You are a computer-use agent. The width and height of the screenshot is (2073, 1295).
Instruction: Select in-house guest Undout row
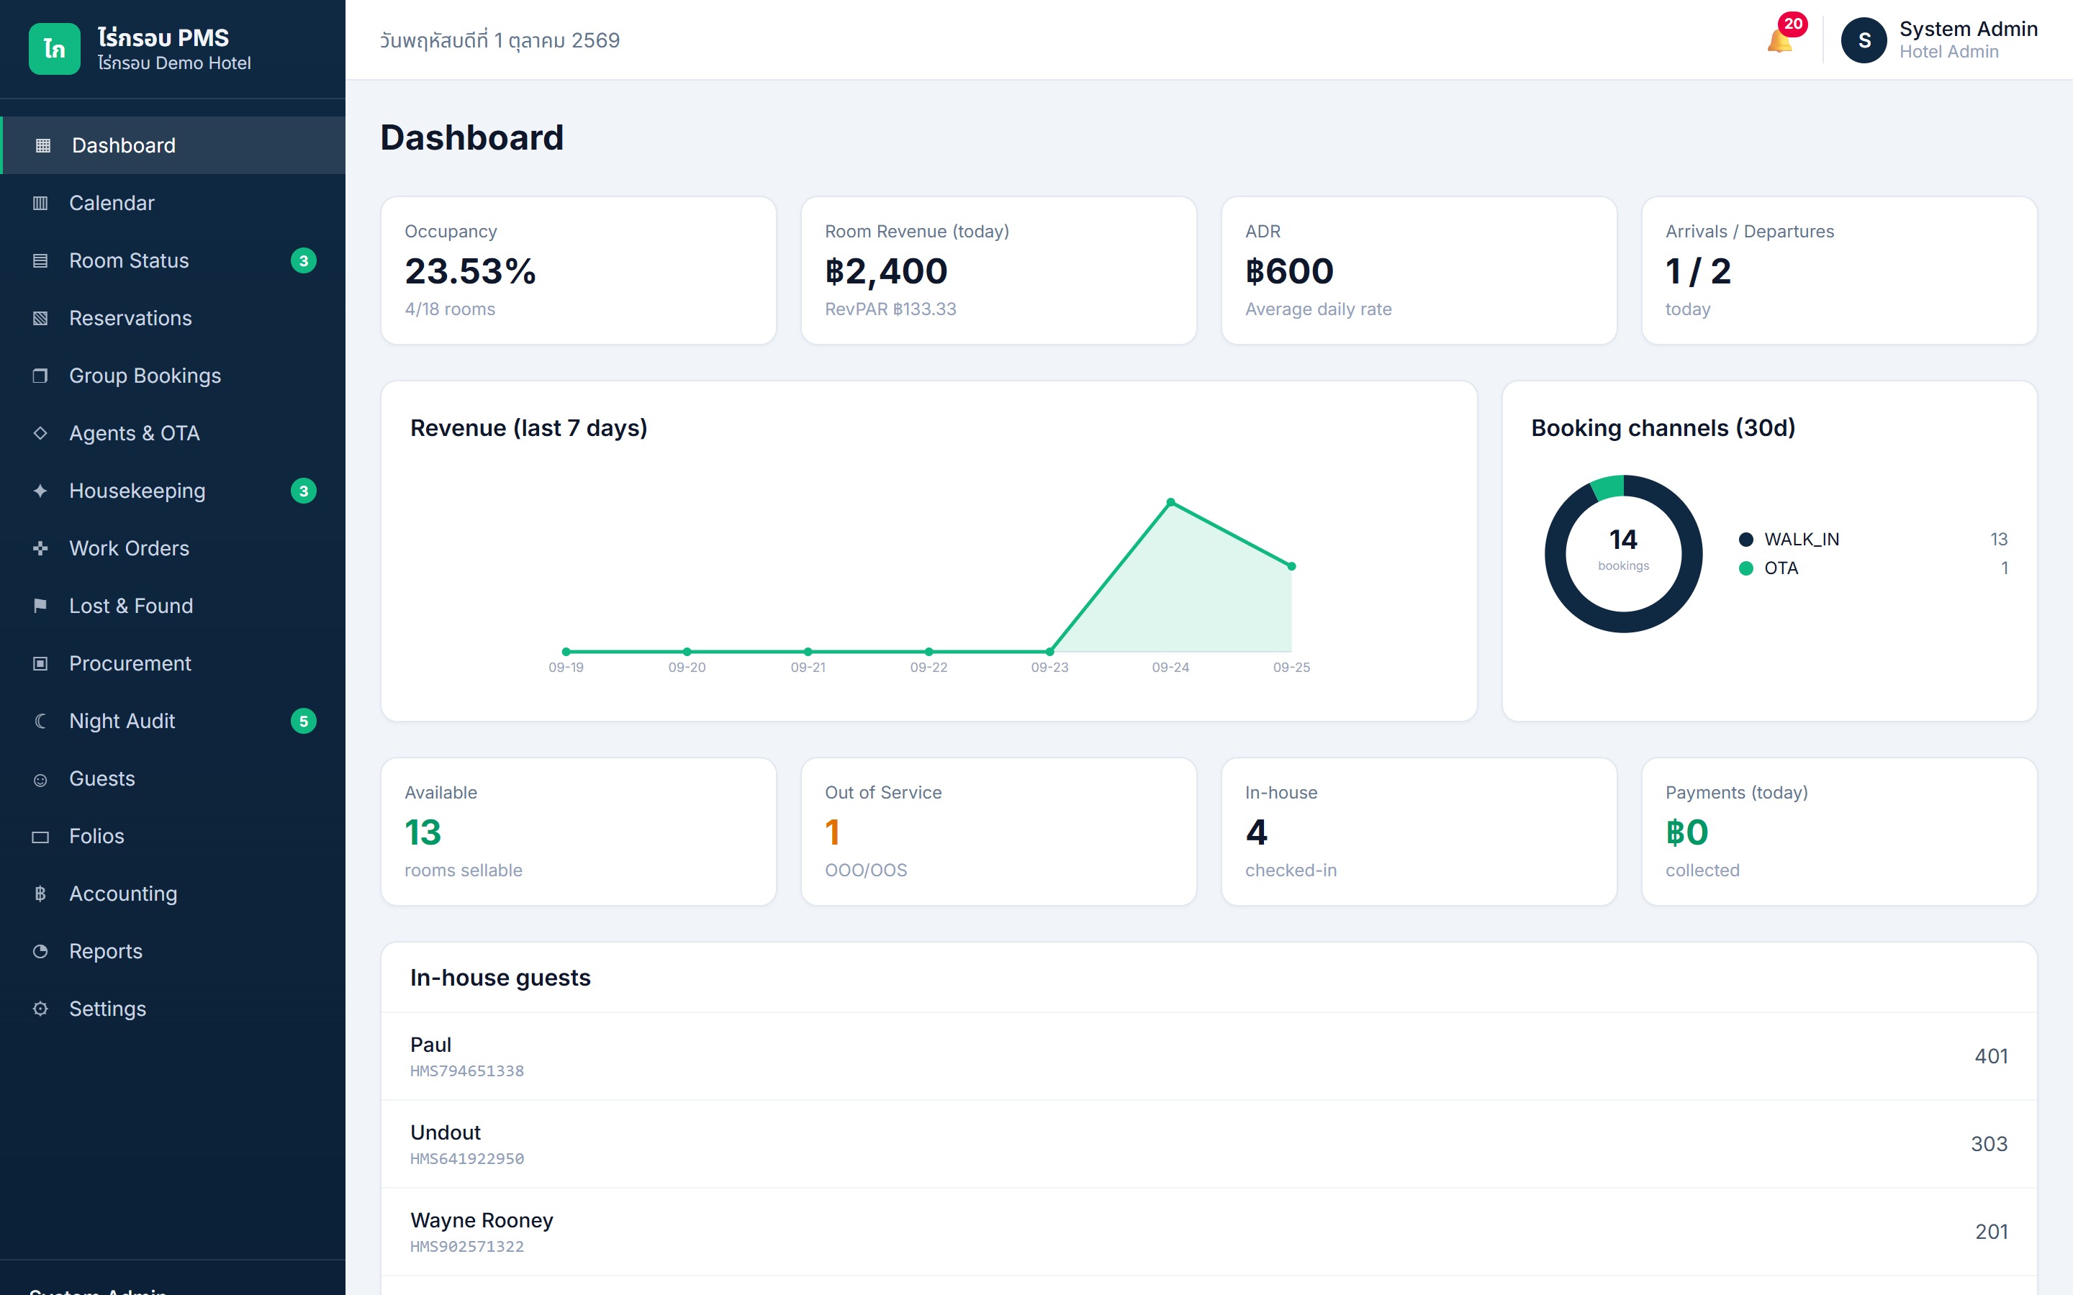click(x=1209, y=1144)
